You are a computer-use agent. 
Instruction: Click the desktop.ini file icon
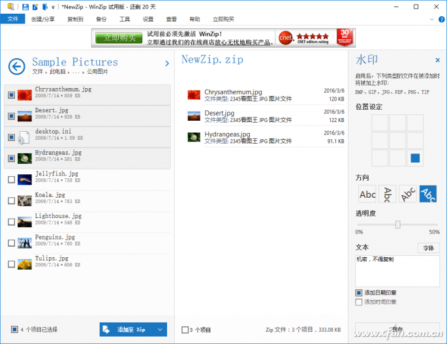(23, 138)
